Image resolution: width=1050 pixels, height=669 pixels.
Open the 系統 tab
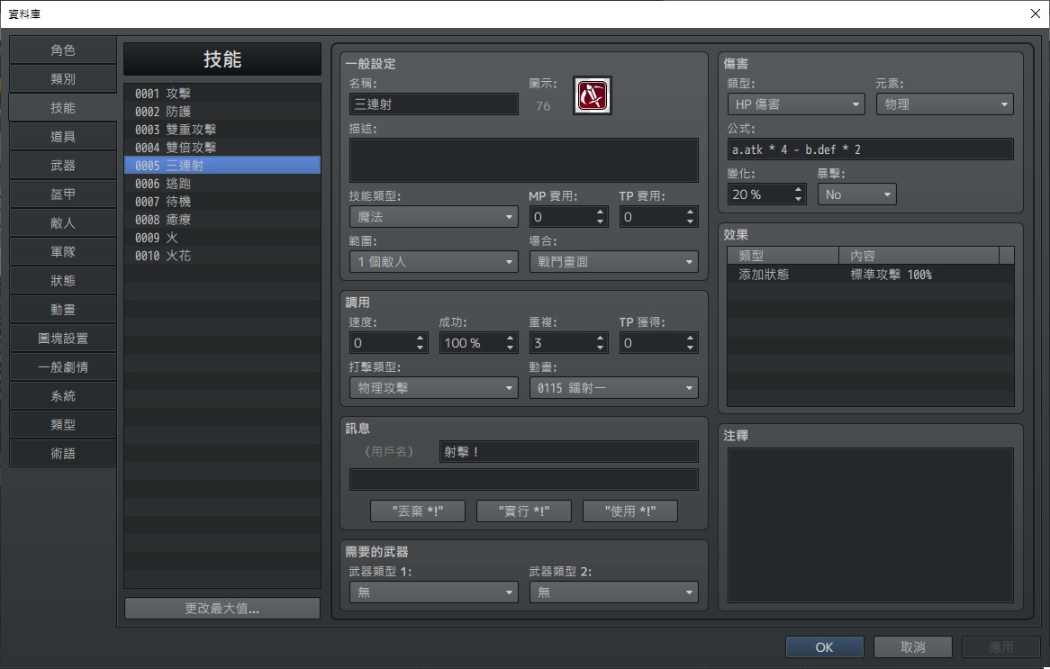[x=63, y=396]
